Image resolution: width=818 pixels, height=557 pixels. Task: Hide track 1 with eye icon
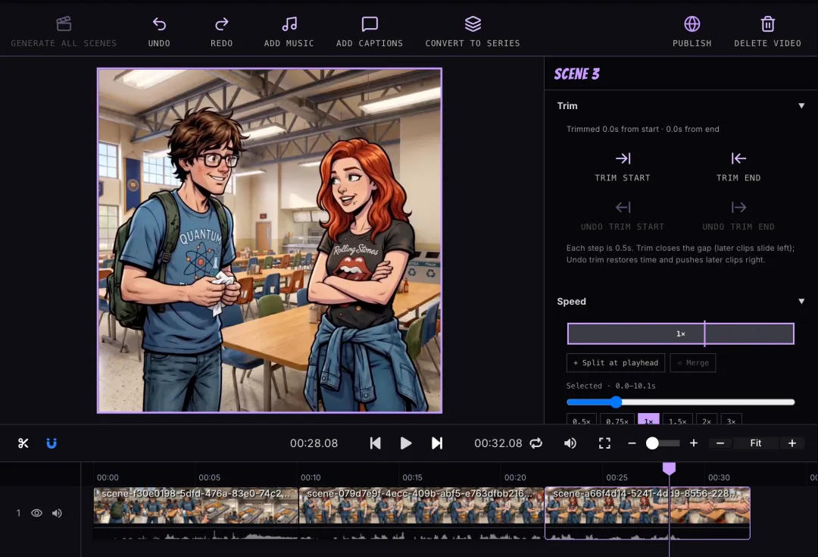tap(36, 513)
